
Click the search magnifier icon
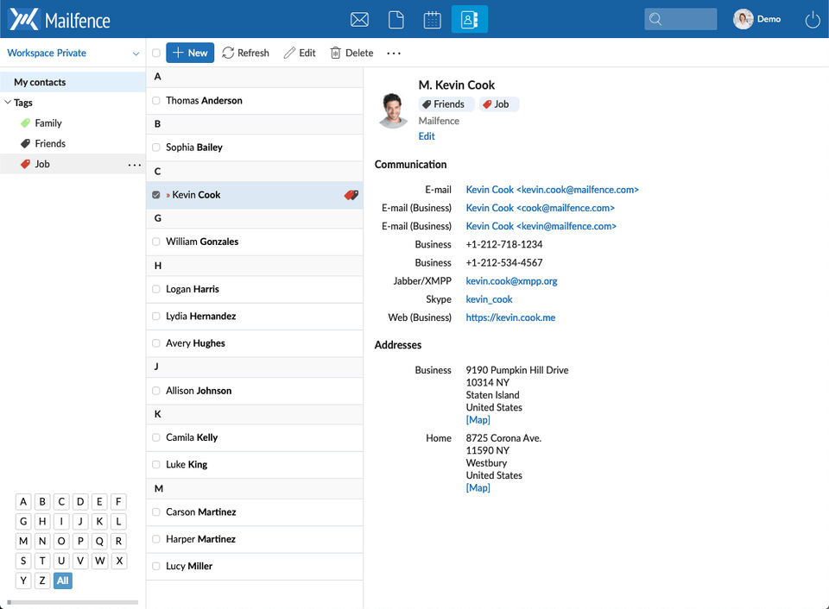655,19
